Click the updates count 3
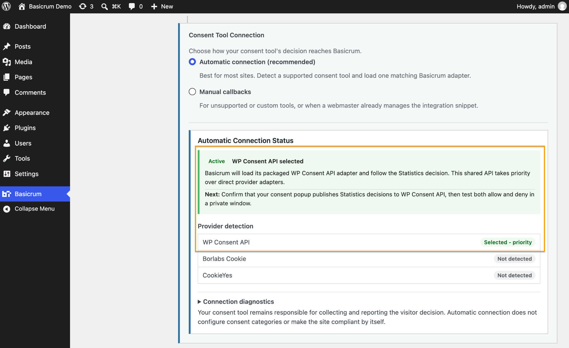 click(x=91, y=6)
